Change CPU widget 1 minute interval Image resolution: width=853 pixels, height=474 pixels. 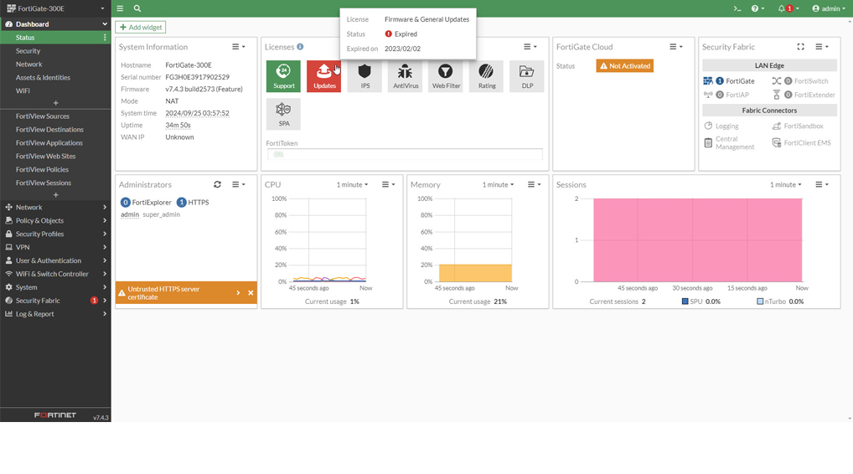click(x=352, y=185)
